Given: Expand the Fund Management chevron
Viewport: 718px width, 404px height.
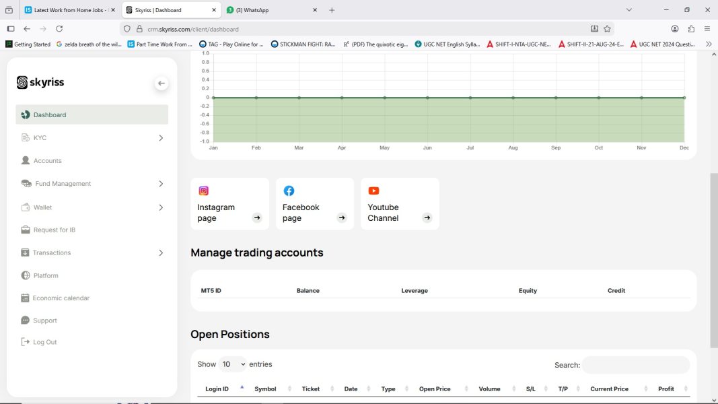Looking at the screenshot, I should click(x=161, y=184).
